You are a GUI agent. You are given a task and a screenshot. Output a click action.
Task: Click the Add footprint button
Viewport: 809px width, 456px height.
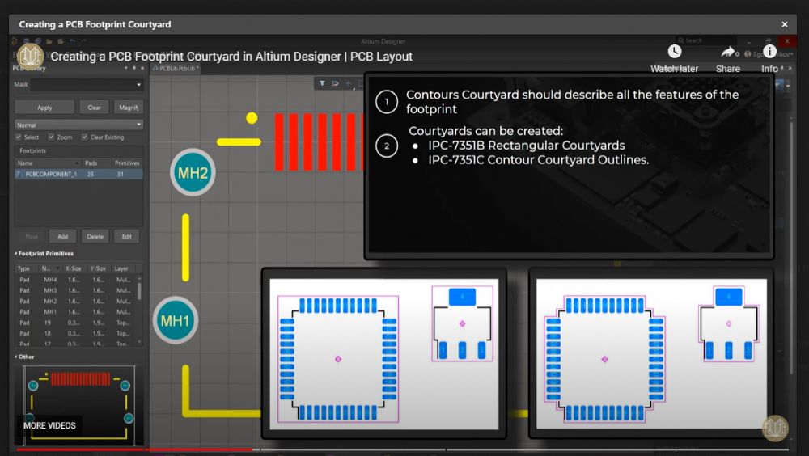[x=62, y=237]
